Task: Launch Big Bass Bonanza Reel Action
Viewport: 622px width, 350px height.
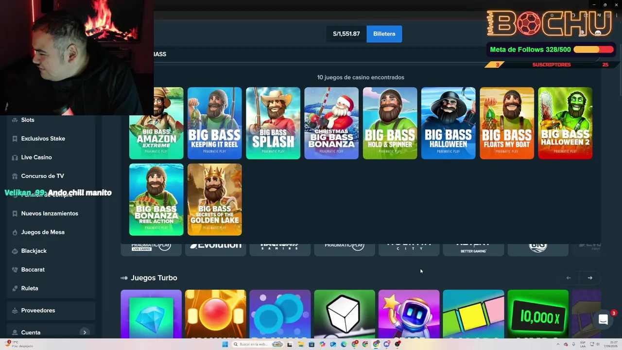Action: pyautogui.click(x=156, y=199)
